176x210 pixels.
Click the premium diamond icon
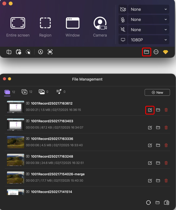(166, 52)
